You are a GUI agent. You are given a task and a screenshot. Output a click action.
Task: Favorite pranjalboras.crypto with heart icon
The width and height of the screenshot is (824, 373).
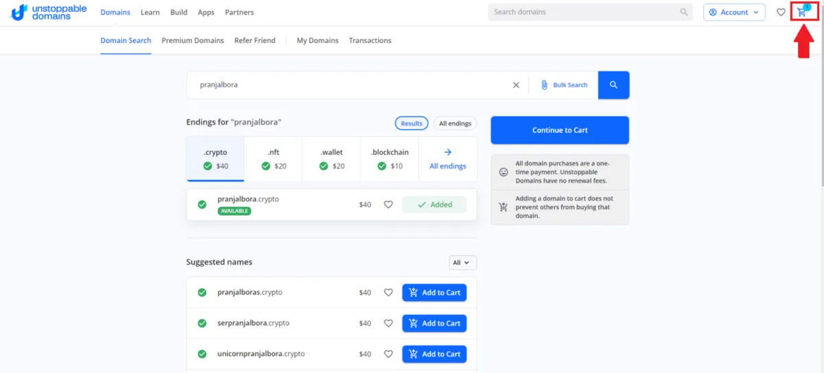[x=388, y=292]
